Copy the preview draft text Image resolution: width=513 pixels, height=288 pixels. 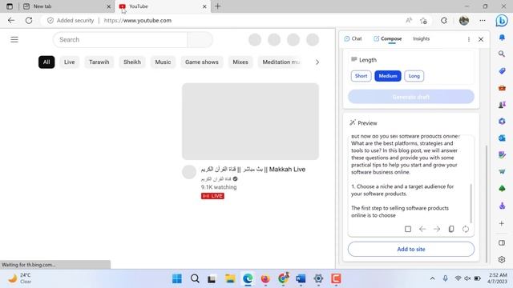(451, 229)
